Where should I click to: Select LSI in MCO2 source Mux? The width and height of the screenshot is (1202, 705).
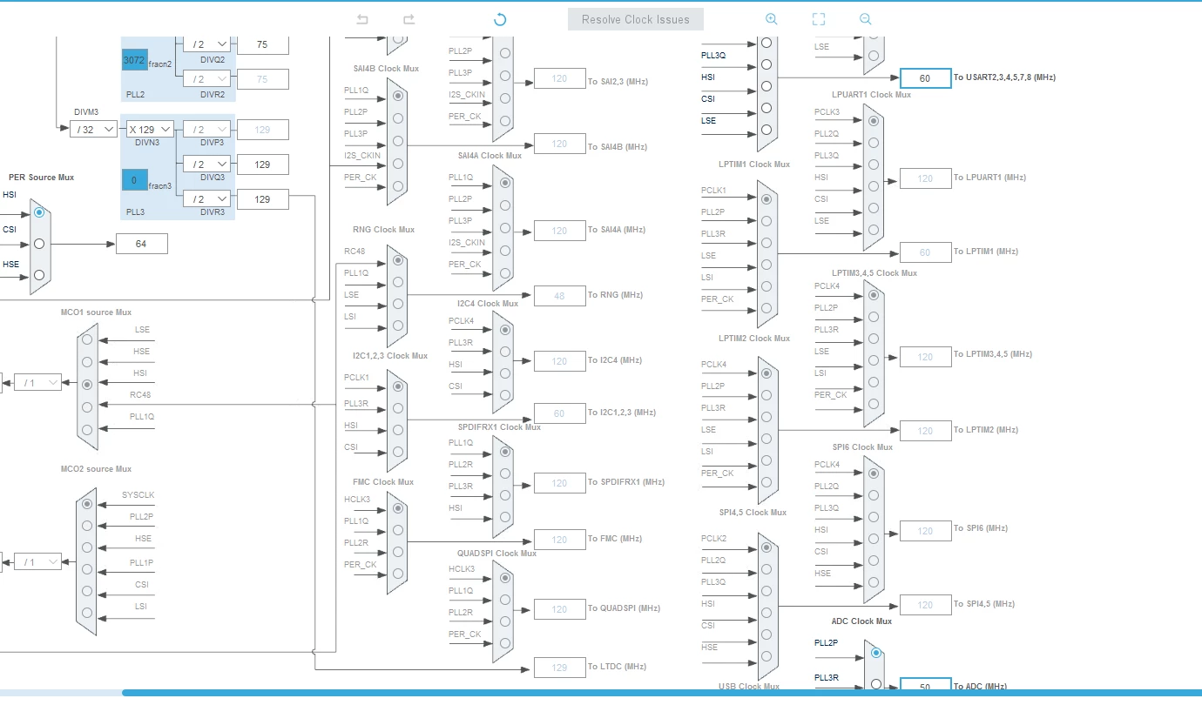[x=86, y=614]
